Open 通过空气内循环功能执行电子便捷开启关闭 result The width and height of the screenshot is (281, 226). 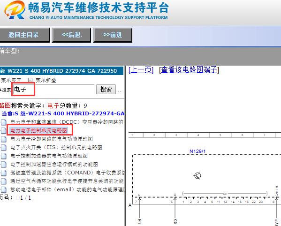point(67,181)
